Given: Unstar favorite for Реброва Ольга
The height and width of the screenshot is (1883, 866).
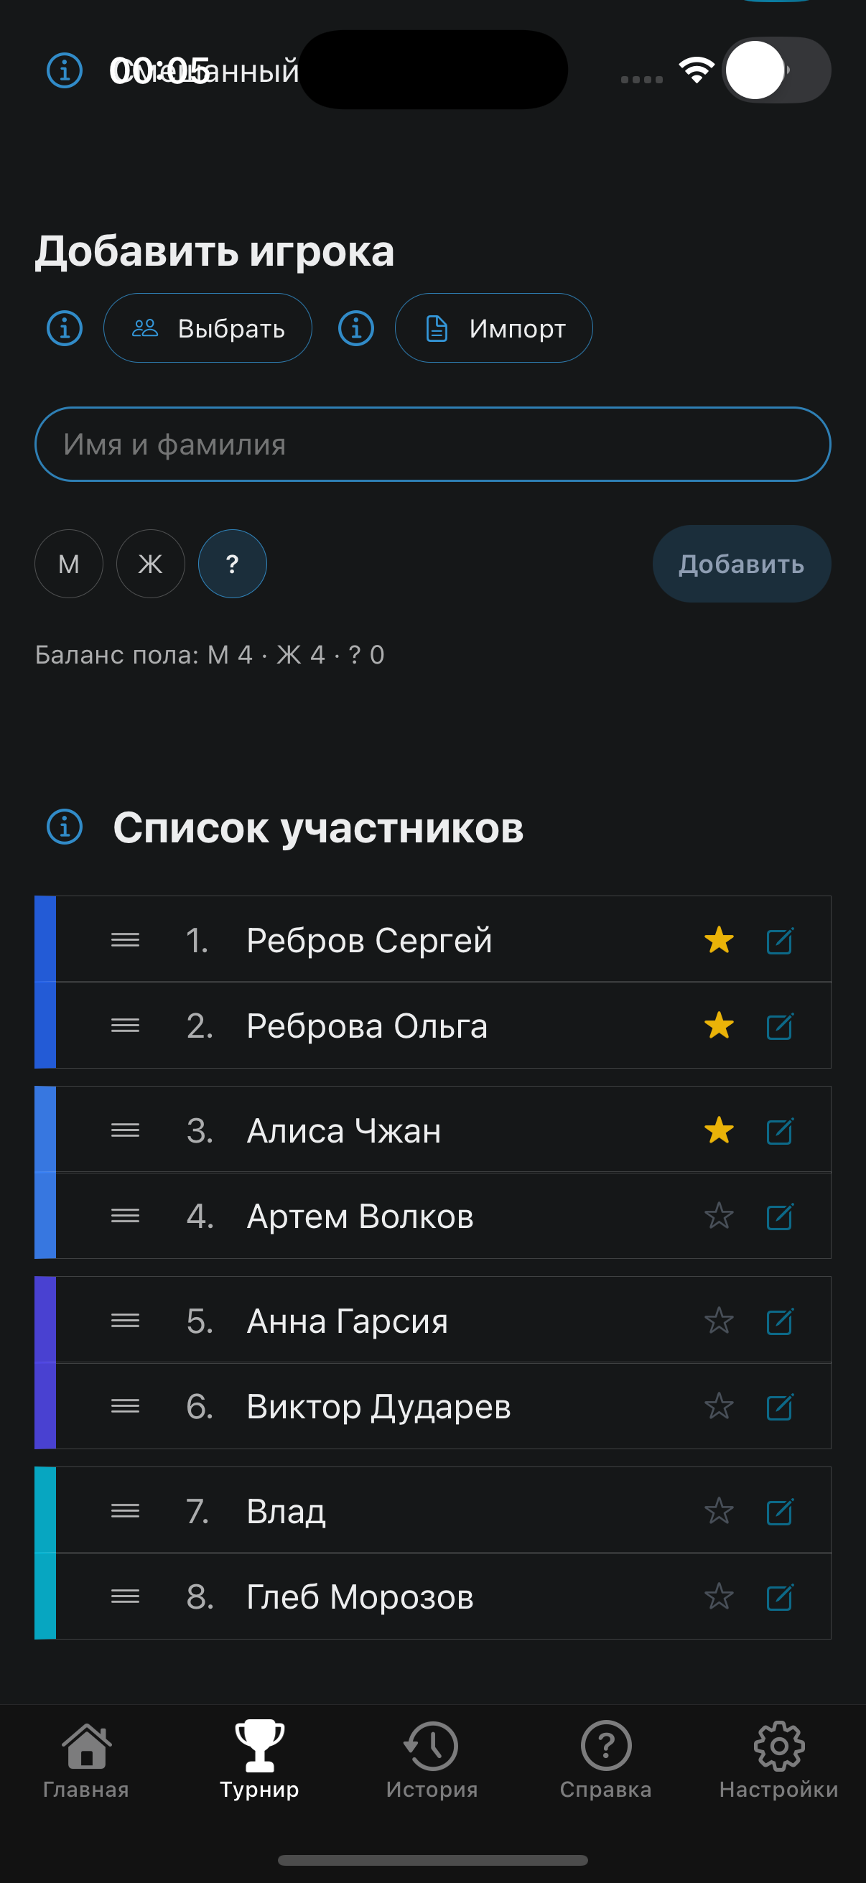Looking at the screenshot, I should point(719,1026).
